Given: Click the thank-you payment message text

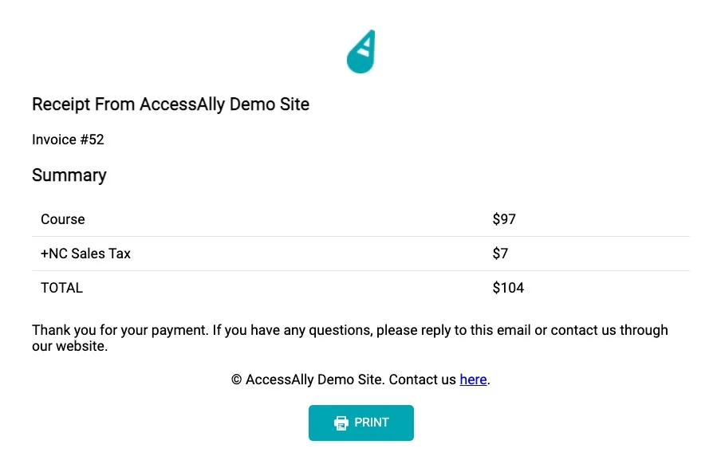Looking at the screenshot, I should [x=349, y=337].
